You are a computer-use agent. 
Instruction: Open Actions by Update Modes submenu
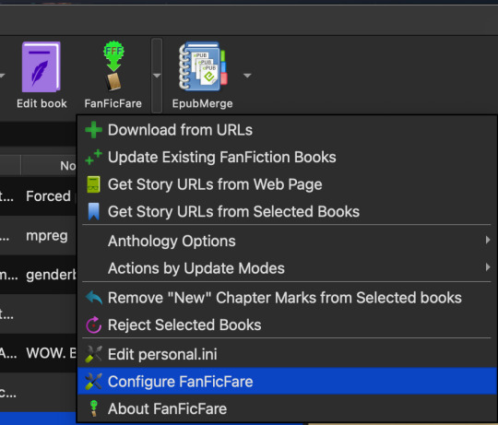[287, 268]
